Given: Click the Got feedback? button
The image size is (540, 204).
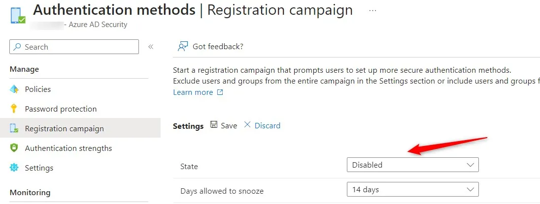Looking at the screenshot, I should 218,47.
